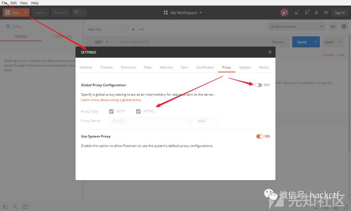The height and width of the screenshot is (211, 351).
Task: Click the Import button
Action: point(40,13)
